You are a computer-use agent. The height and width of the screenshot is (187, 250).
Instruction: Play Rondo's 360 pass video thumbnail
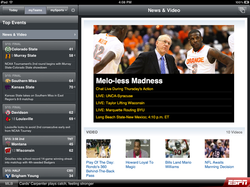click(x=98, y=148)
